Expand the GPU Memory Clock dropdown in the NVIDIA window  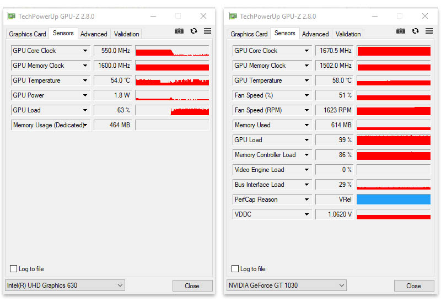pyautogui.click(x=306, y=66)
